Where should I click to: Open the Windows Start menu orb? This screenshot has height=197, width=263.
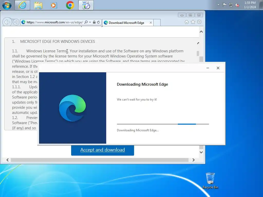pyautogui.click(x=7, y=5)
